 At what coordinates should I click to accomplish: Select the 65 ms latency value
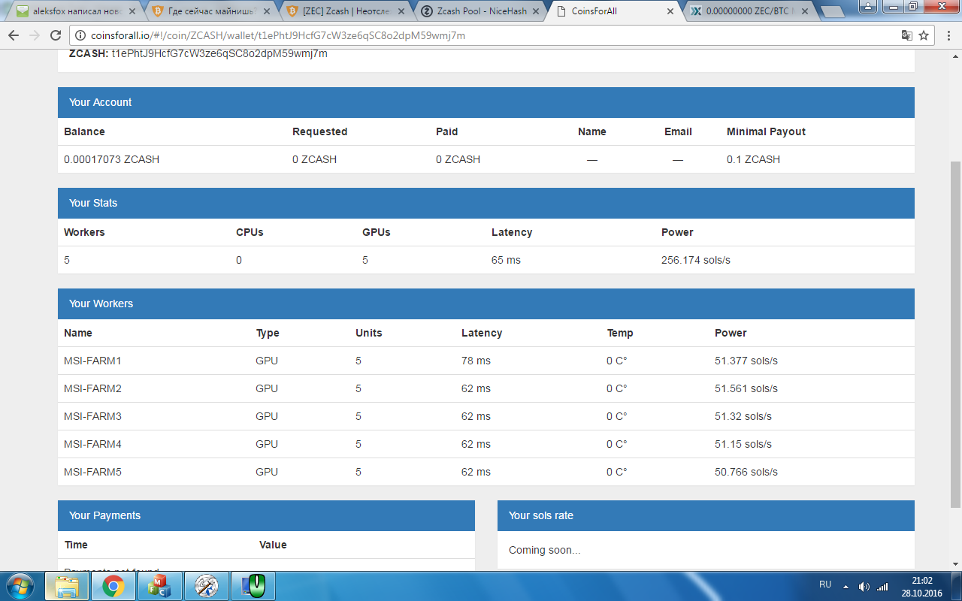506,260
